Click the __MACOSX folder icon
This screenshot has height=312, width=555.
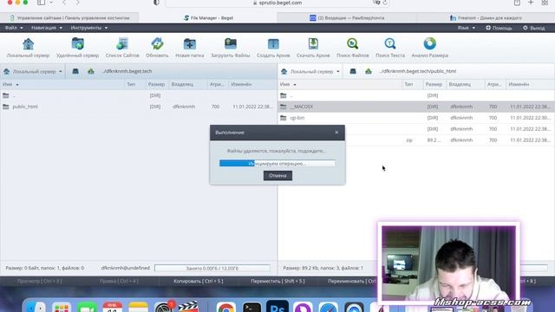284,107
